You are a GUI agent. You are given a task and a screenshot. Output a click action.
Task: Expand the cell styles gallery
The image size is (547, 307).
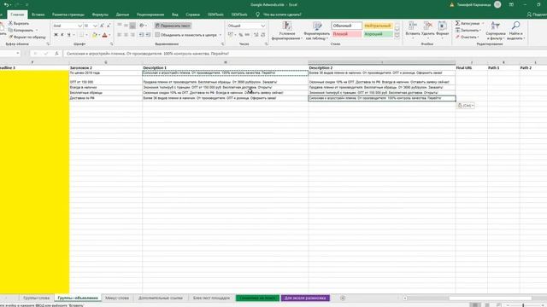[x=397, y=36]
